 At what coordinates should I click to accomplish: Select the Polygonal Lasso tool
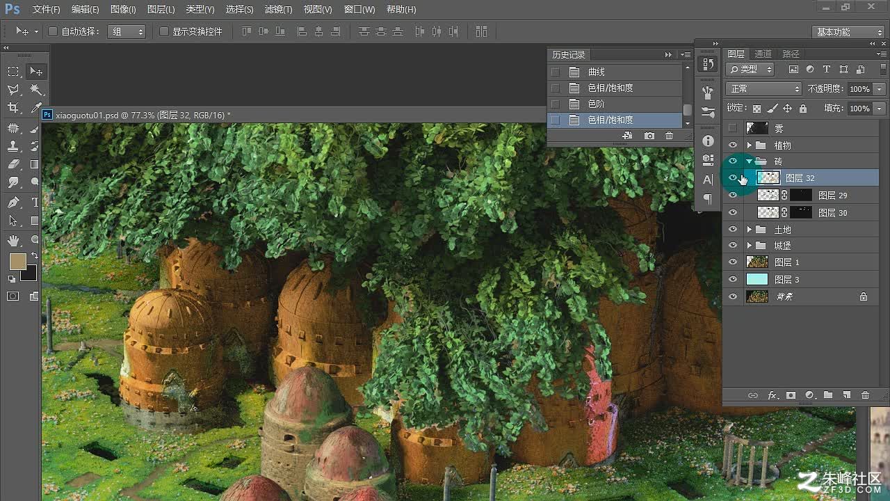point(13,90)
